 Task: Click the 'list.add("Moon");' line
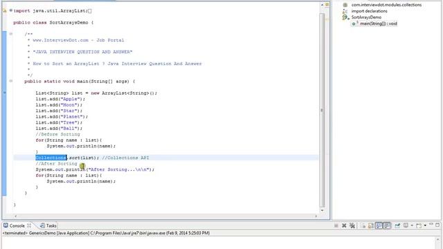pos(59,105)
